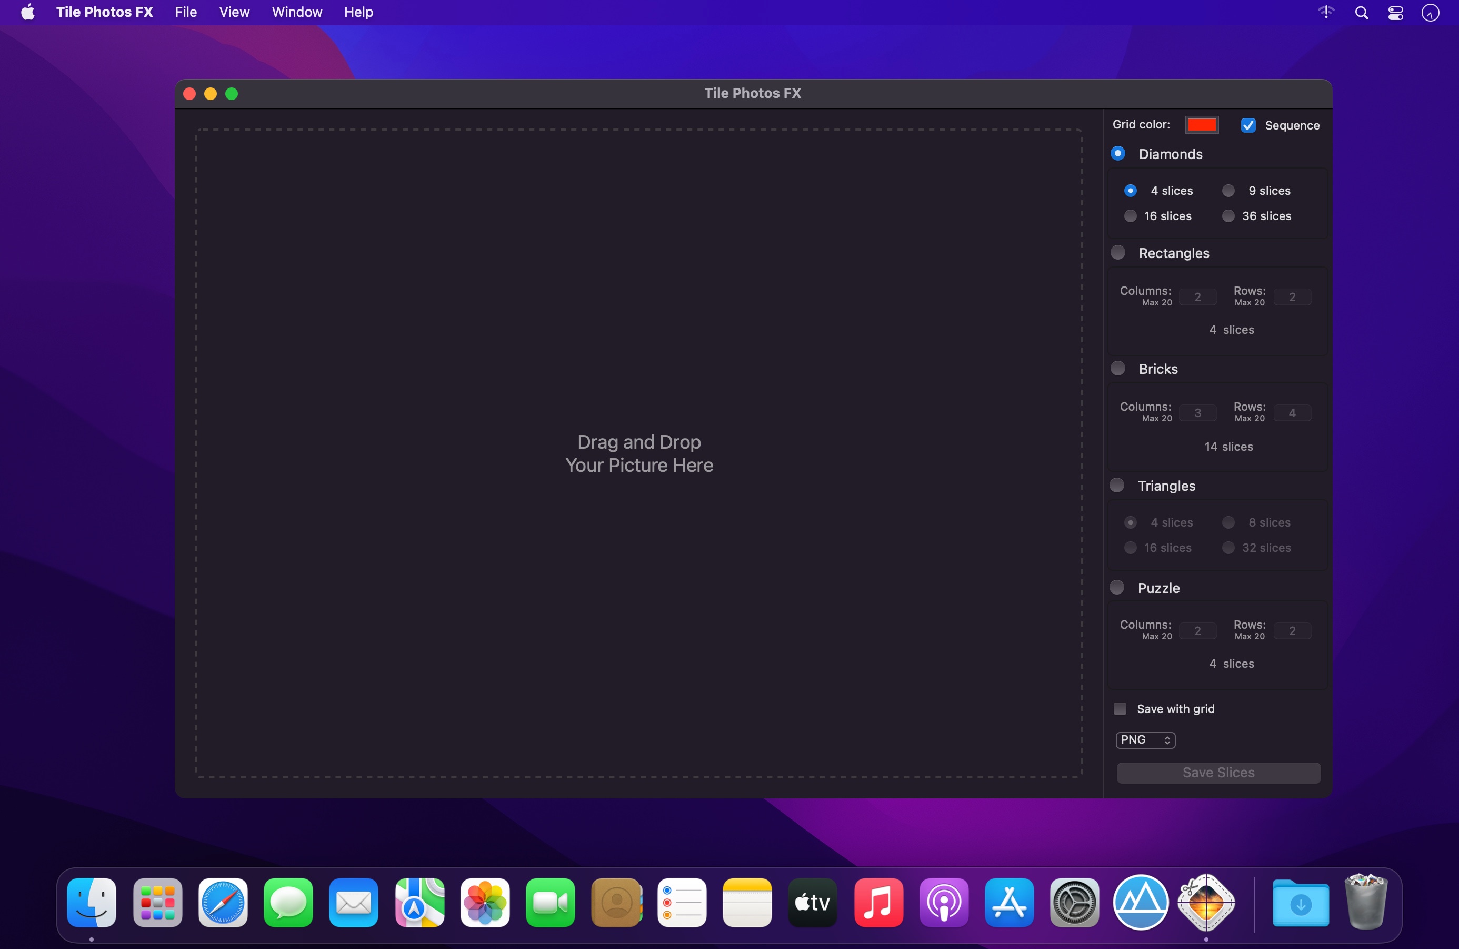Open the Downloads folder in dock
The width and height of the screenshot is (1459, 949).
pos(1300,902)
